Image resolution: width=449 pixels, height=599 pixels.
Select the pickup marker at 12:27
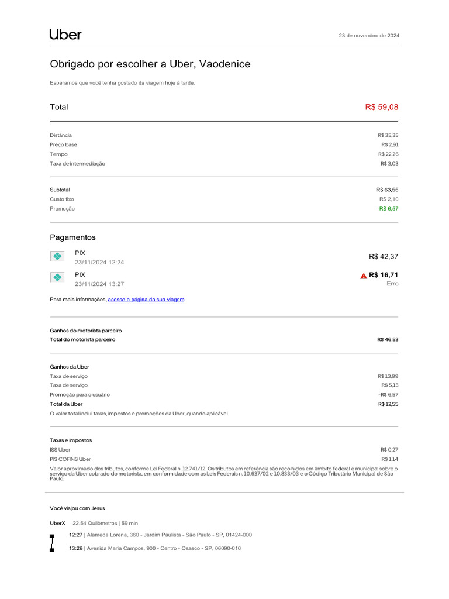pyautogui.click(x=52, y=536)
